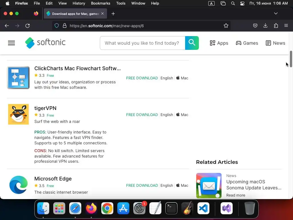This screenshot has height=220, width=293.
Task: Open the Apple menu
Action: point(7,3)
